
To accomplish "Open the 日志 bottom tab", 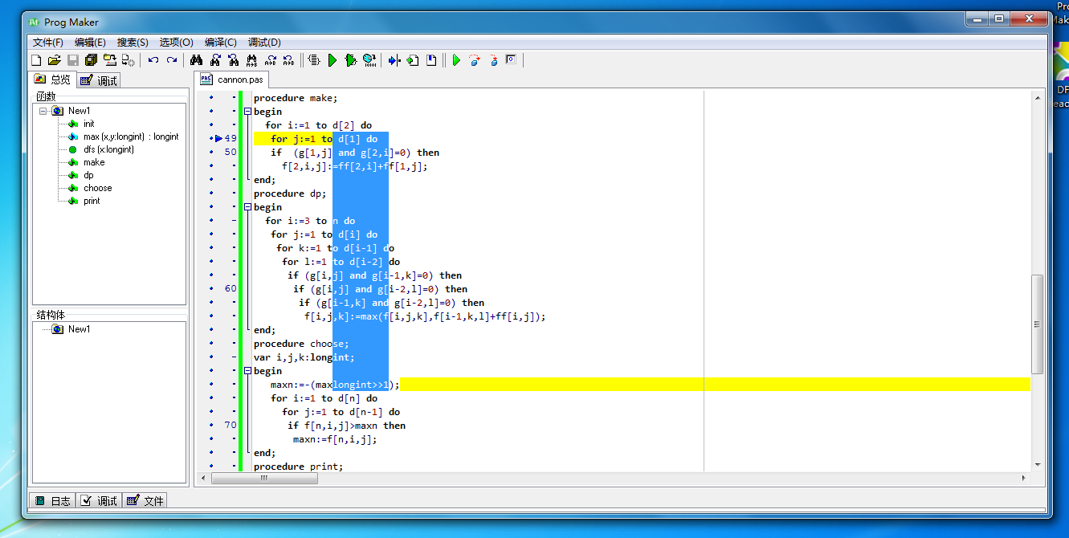I will pos(53,500).
